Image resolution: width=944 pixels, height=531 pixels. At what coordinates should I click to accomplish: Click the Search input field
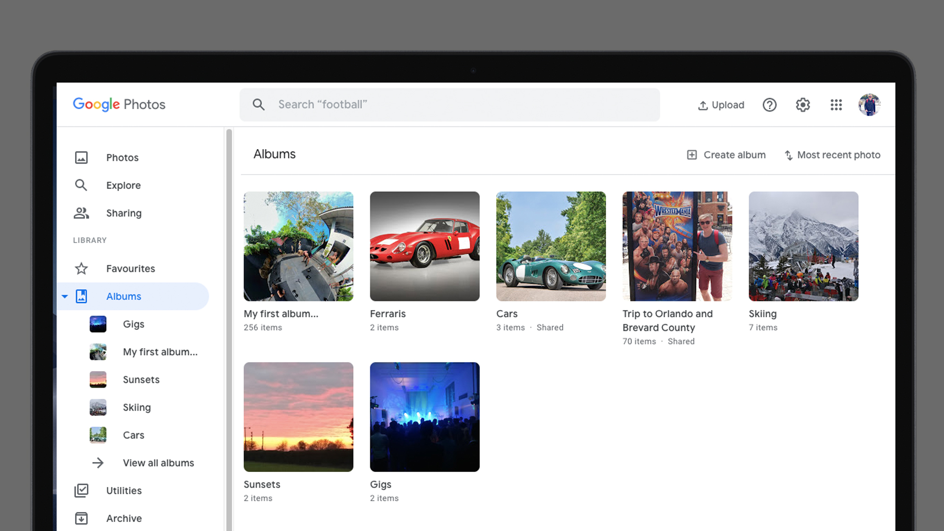(x=449, y=104)
